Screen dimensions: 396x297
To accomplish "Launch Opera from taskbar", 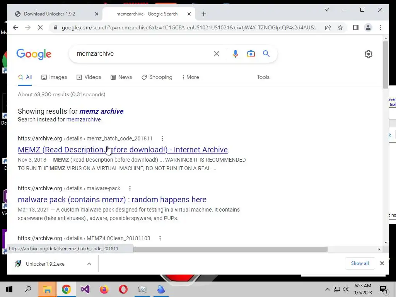I will click(x=123, y=289).
